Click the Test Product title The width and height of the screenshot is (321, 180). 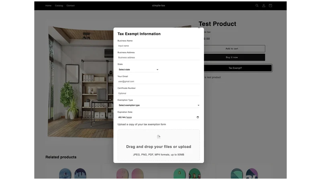[217, 24]
